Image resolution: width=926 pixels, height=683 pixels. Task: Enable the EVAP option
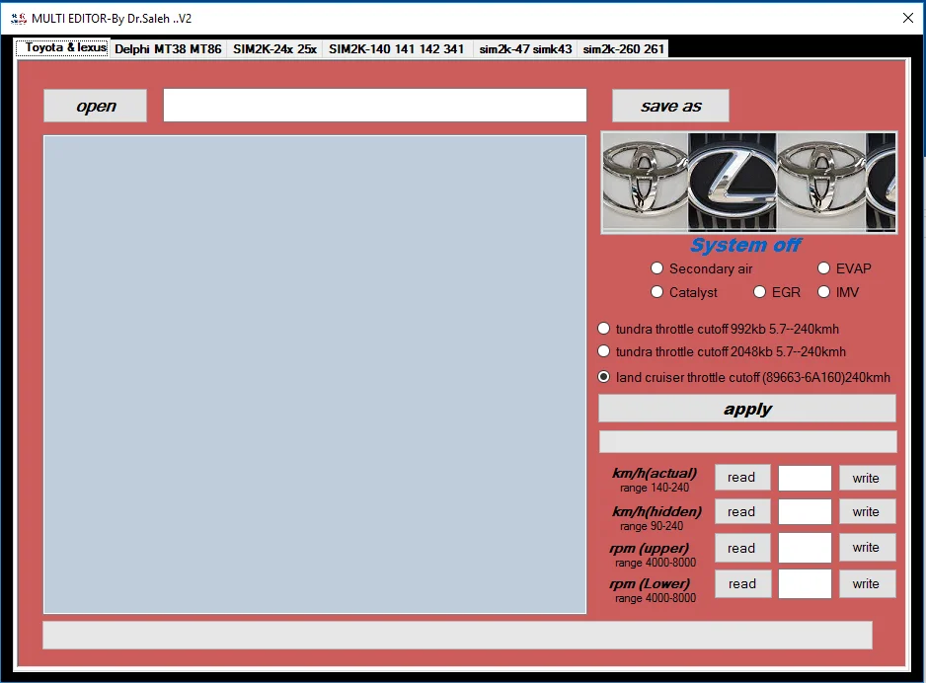click(823, 267)
